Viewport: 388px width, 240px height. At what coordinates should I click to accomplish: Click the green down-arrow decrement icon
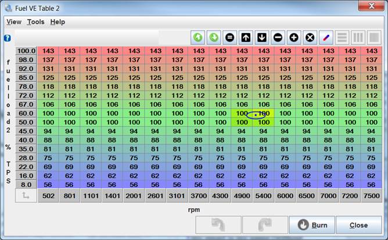[214, 37]
